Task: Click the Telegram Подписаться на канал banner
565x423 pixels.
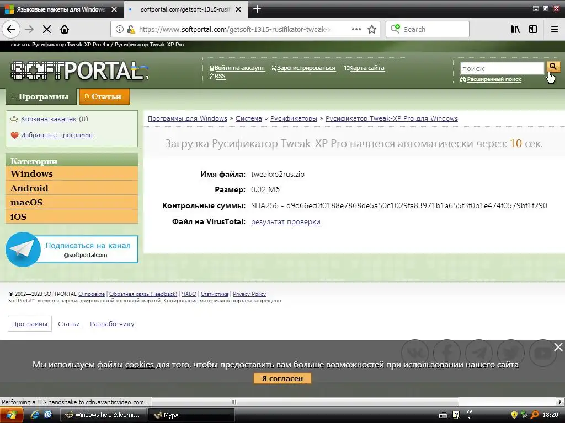Action: (72, 250)
